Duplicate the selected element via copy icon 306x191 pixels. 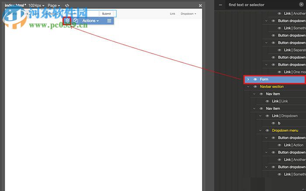point(76,20)
